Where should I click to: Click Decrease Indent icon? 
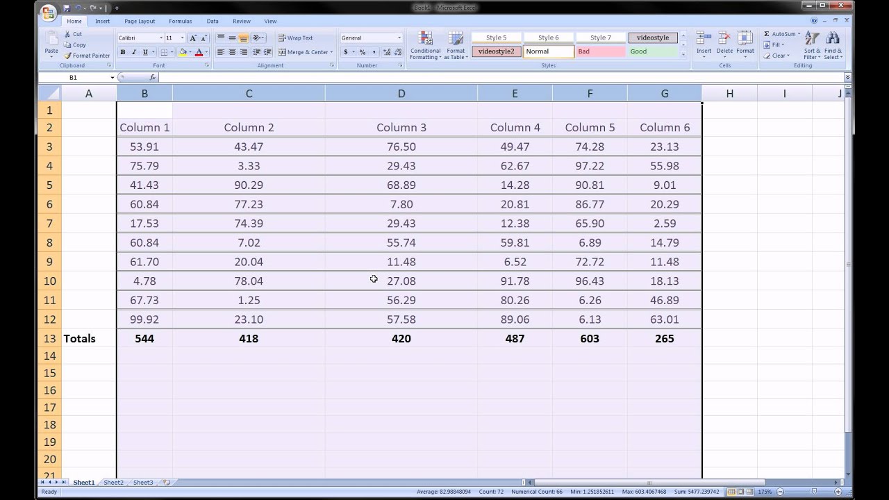pos(256,52)
